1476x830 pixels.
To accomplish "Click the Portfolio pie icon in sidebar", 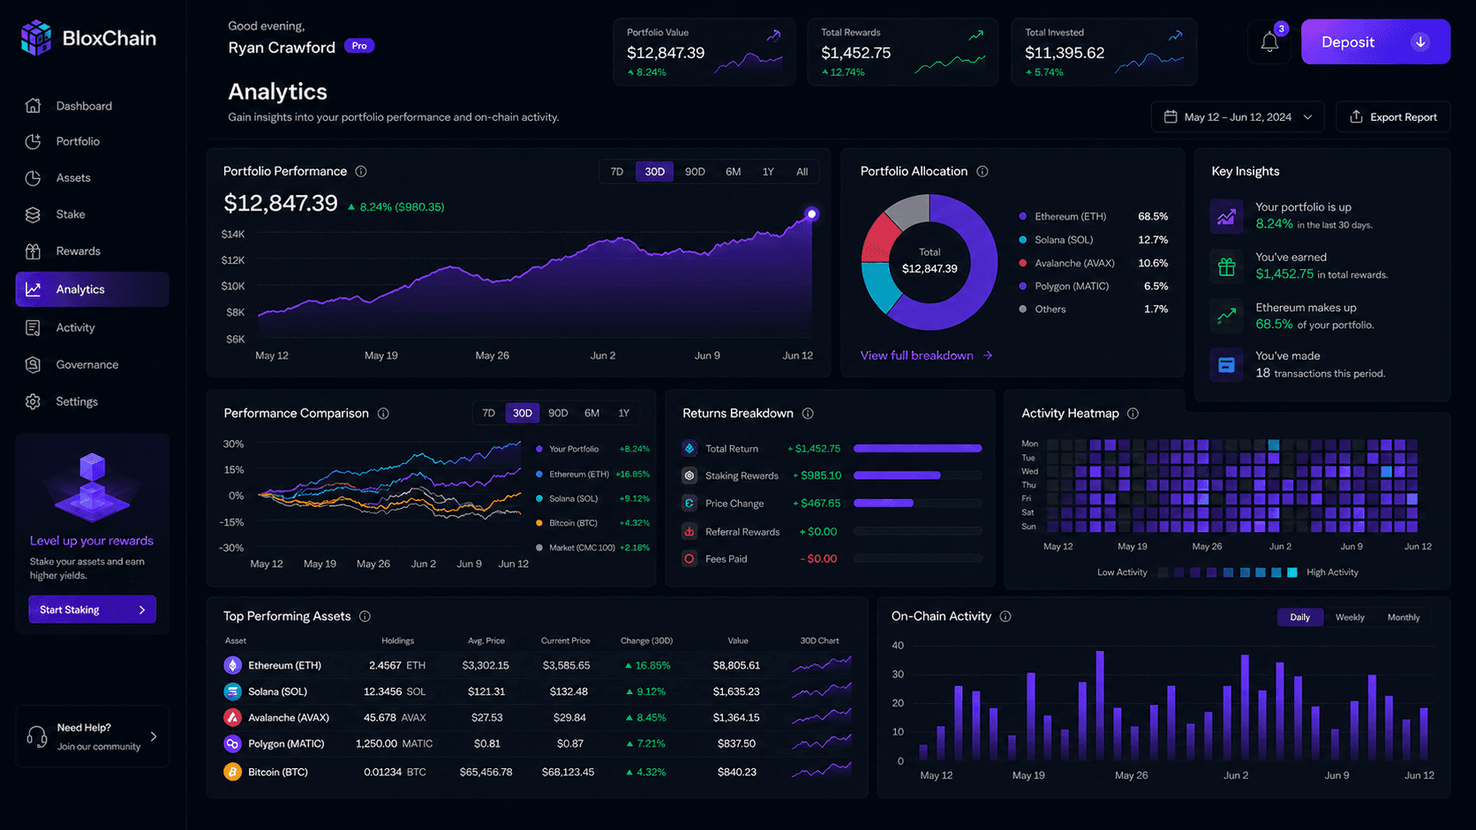I will click(x=33, y=141).
